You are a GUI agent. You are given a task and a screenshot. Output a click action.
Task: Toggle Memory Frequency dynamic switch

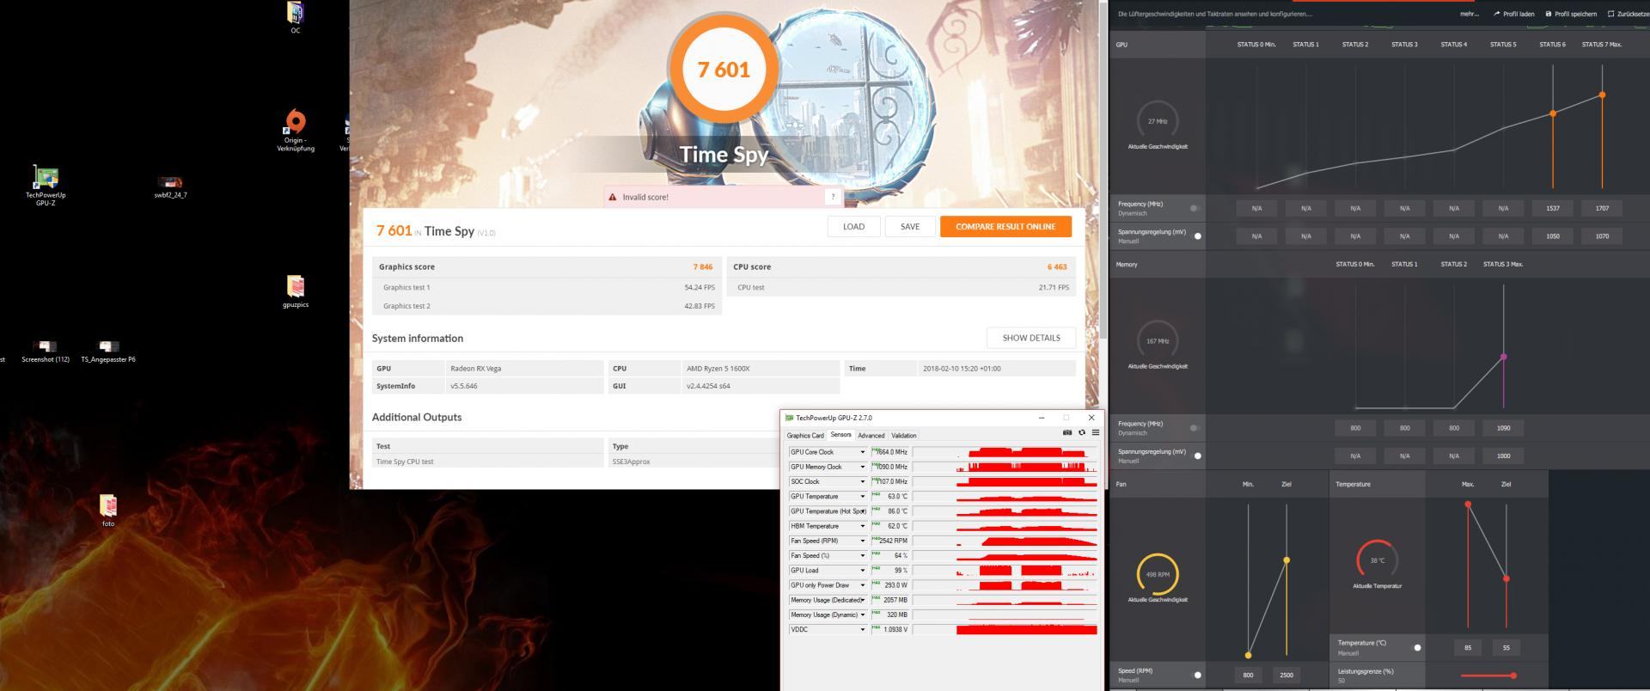[1195, 428]
